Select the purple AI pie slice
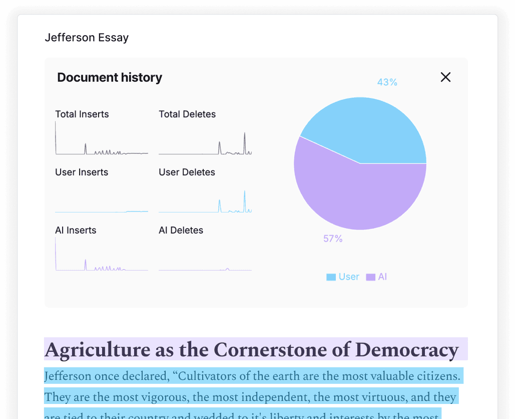 [350, 195]
